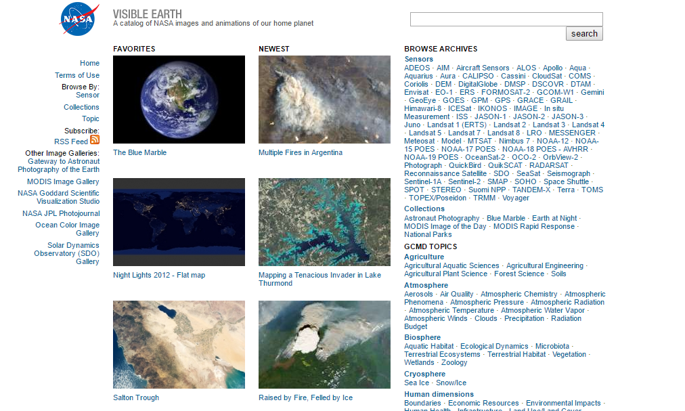Open the Sensors archive heading
Image resolution: width=685 pixels, height=411 pixels.
pos(418,59)
